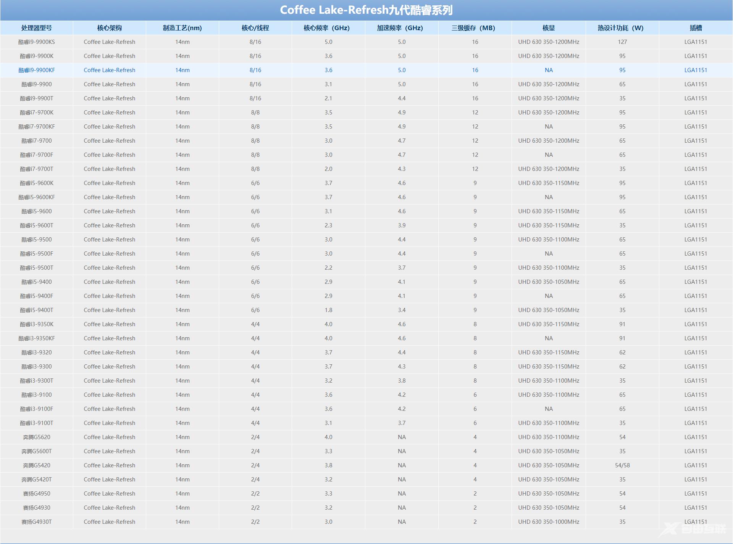Screen dimensions: 733x544
Task: Click the 核显 column header
Action: 549,28
